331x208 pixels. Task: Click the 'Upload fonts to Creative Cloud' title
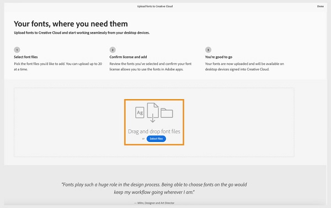(x=155, y=6)
